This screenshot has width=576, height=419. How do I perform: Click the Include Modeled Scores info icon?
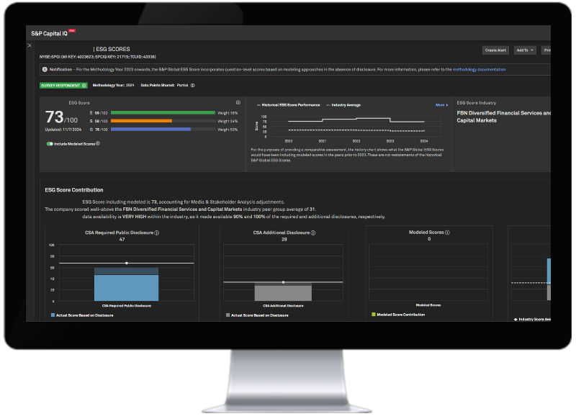tap(98, 143)
